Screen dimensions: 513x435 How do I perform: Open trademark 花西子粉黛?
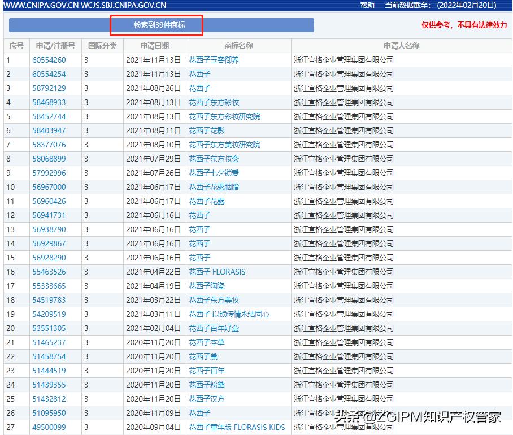[207, 385]
